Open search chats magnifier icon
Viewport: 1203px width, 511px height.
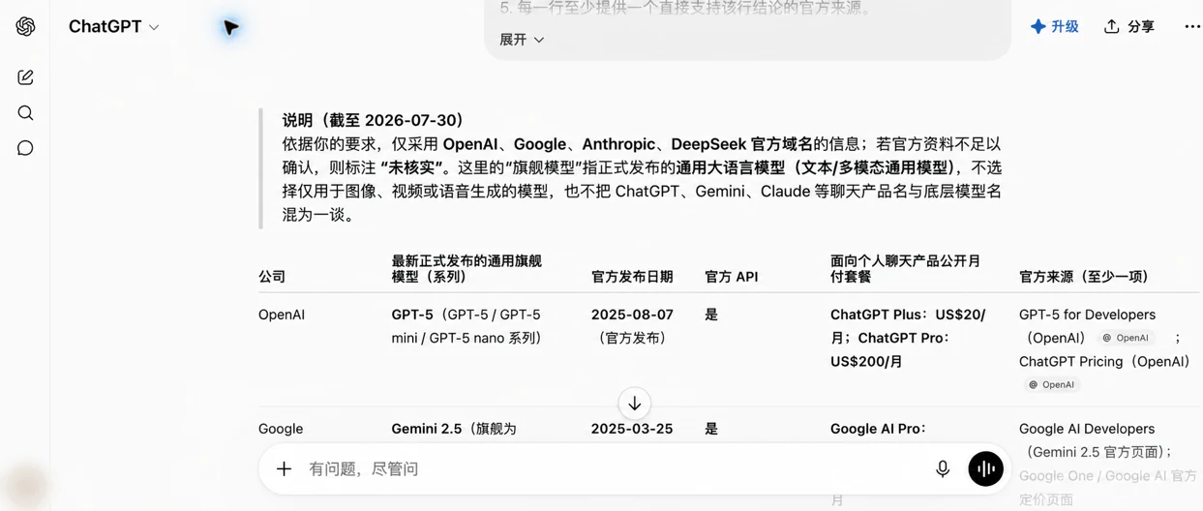(x=26, y=113)
